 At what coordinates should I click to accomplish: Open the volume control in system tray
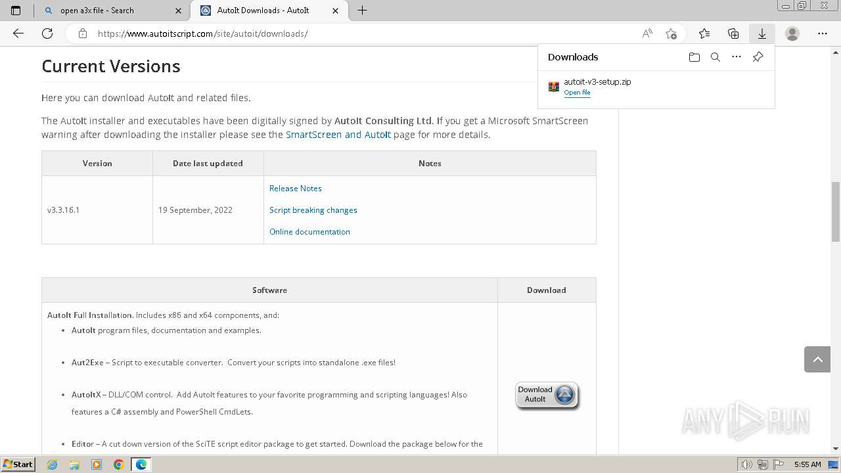click(x=748, y=464)
